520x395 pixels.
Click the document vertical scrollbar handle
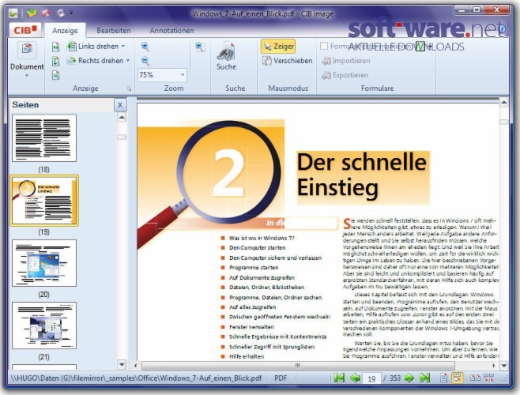[503, 122]
